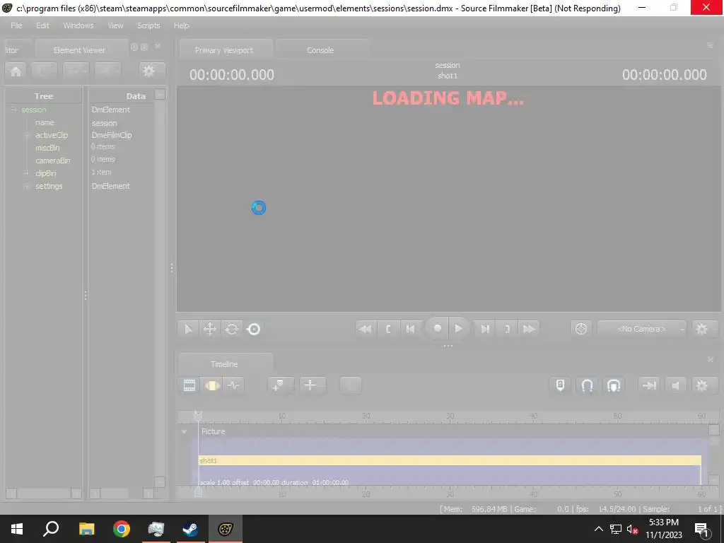Select the rotate manipulator tool
The image size is (724, 543).
click(x=232, y=329)
